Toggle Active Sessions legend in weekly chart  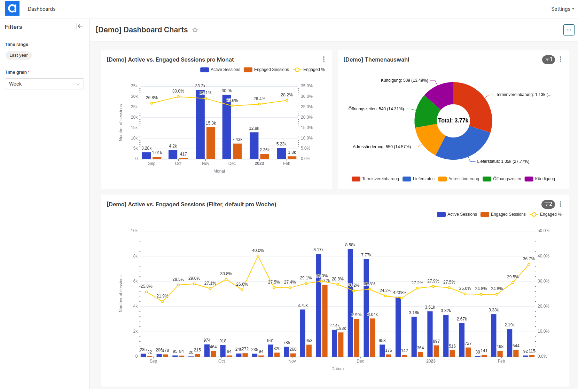click(x=457, y=214)
